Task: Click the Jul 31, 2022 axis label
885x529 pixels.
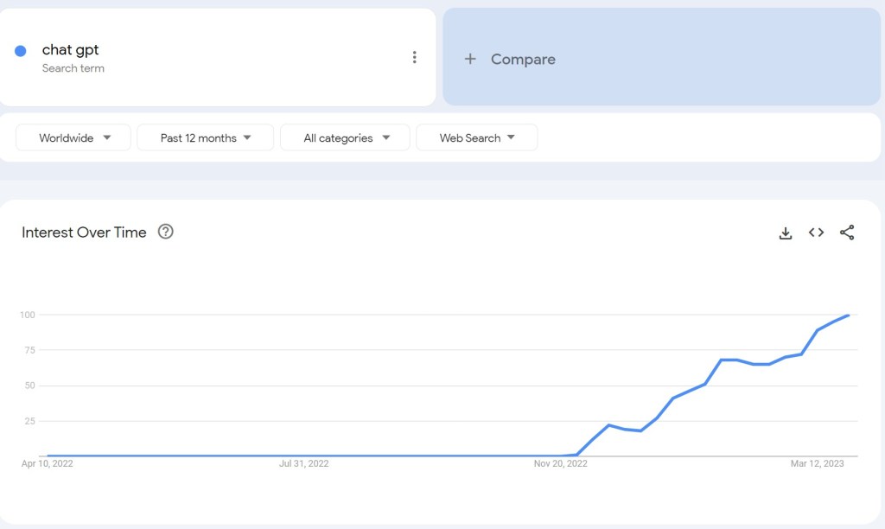Action: coord(303,464)
